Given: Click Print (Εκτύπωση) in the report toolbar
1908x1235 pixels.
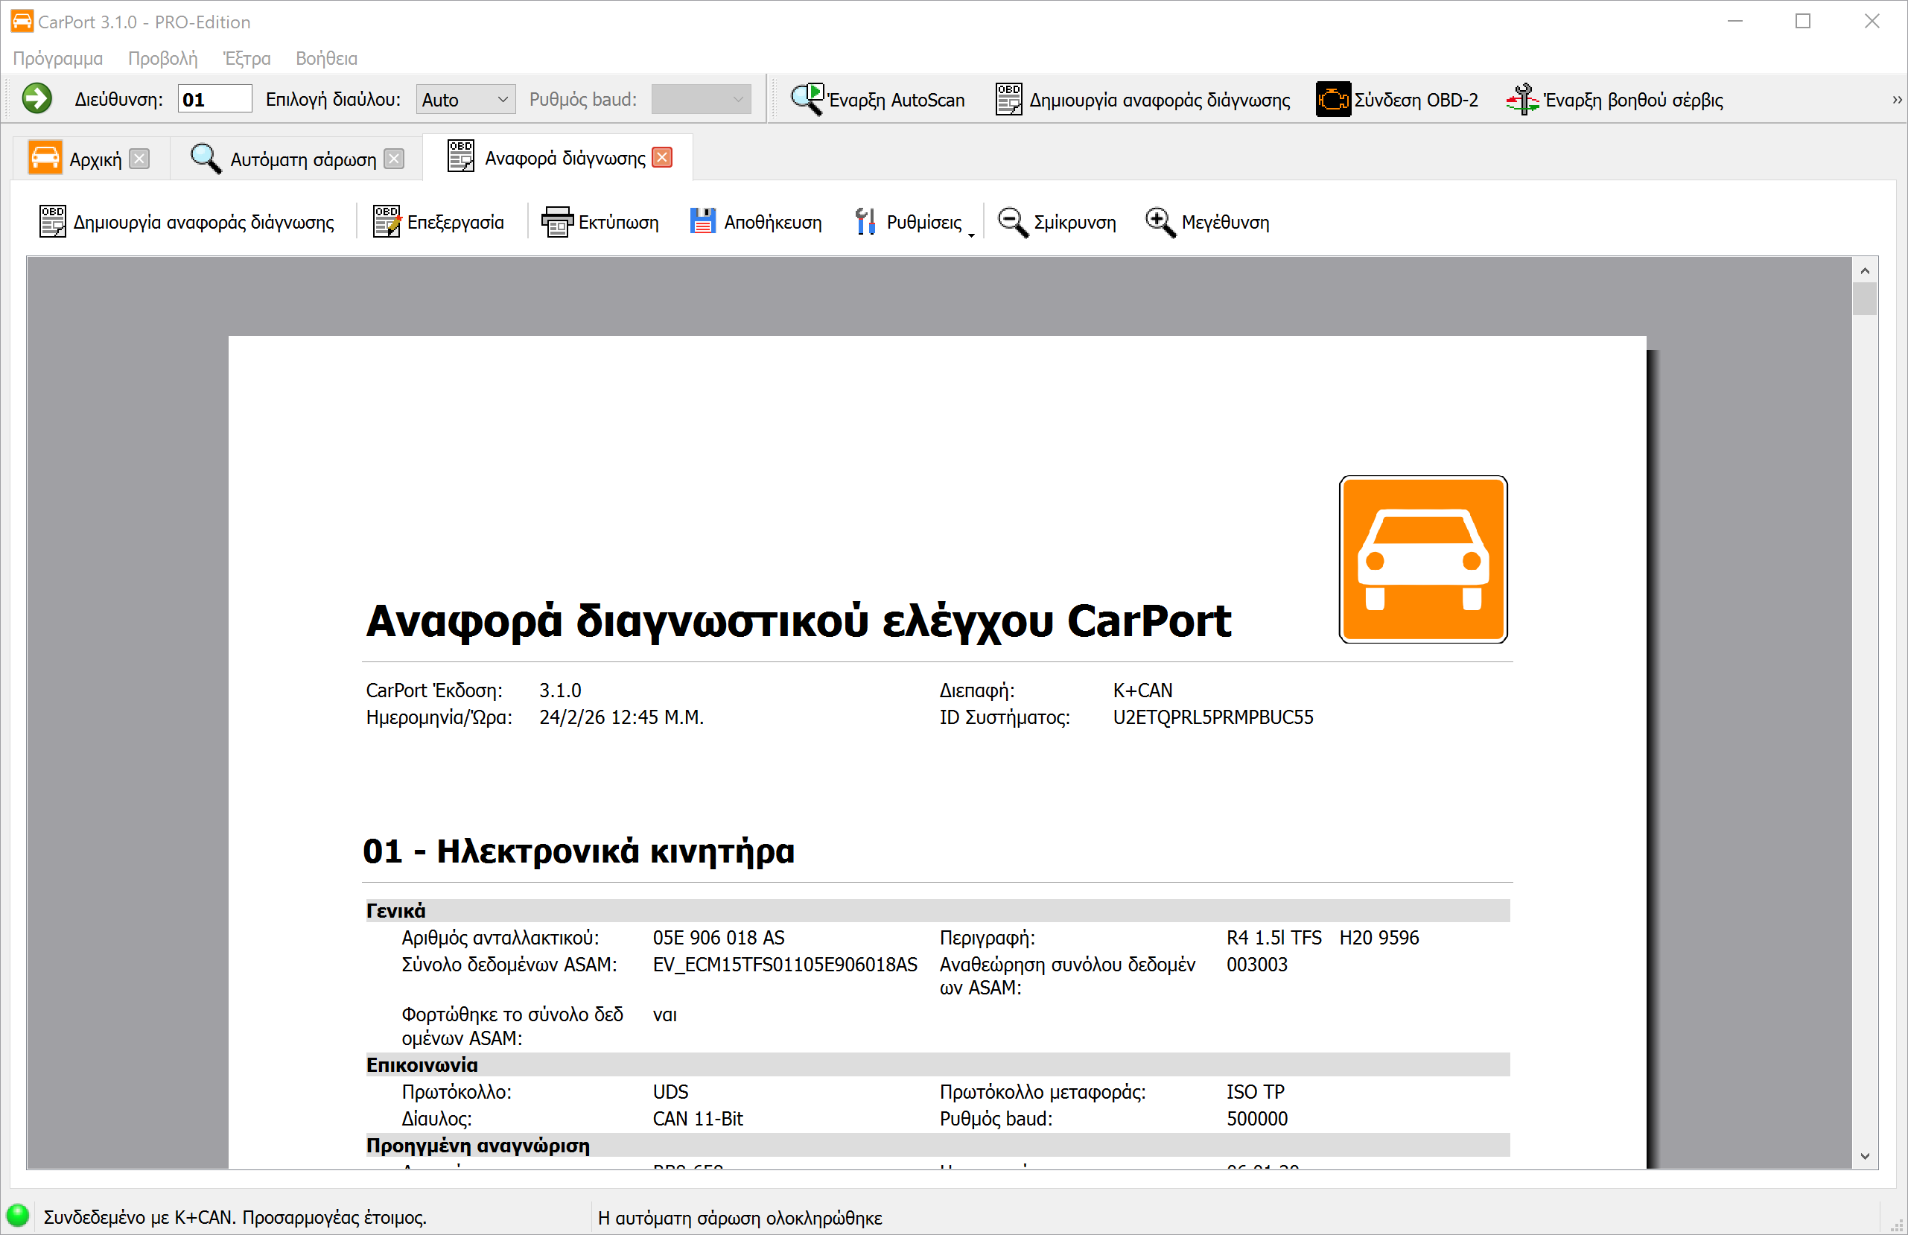Looking at the screenshot, I should [600, 222].
